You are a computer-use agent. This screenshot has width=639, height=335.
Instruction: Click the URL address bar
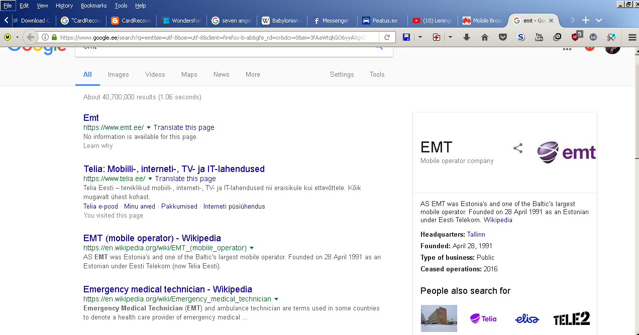pyautogui.click(x=216, y=37)
